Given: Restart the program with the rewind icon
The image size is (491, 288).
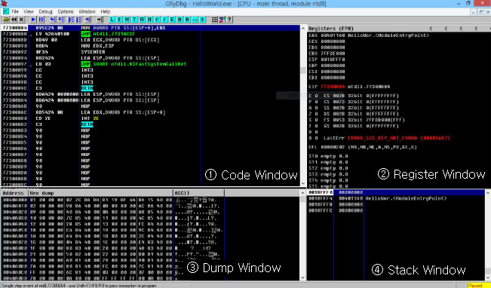Looking at the screenshot, I should pos(14,20).
